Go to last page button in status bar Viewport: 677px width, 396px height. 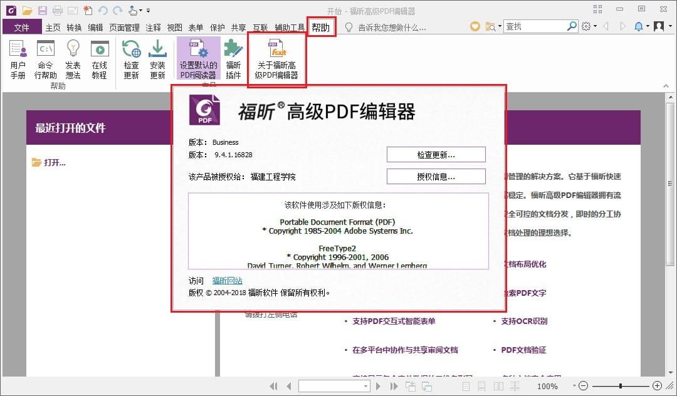point(394,386)
